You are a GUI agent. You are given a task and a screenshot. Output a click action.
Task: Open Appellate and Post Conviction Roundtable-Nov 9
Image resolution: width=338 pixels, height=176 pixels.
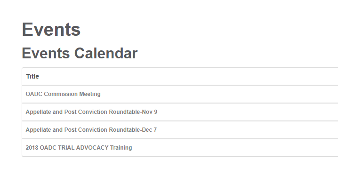pos(91,112)
